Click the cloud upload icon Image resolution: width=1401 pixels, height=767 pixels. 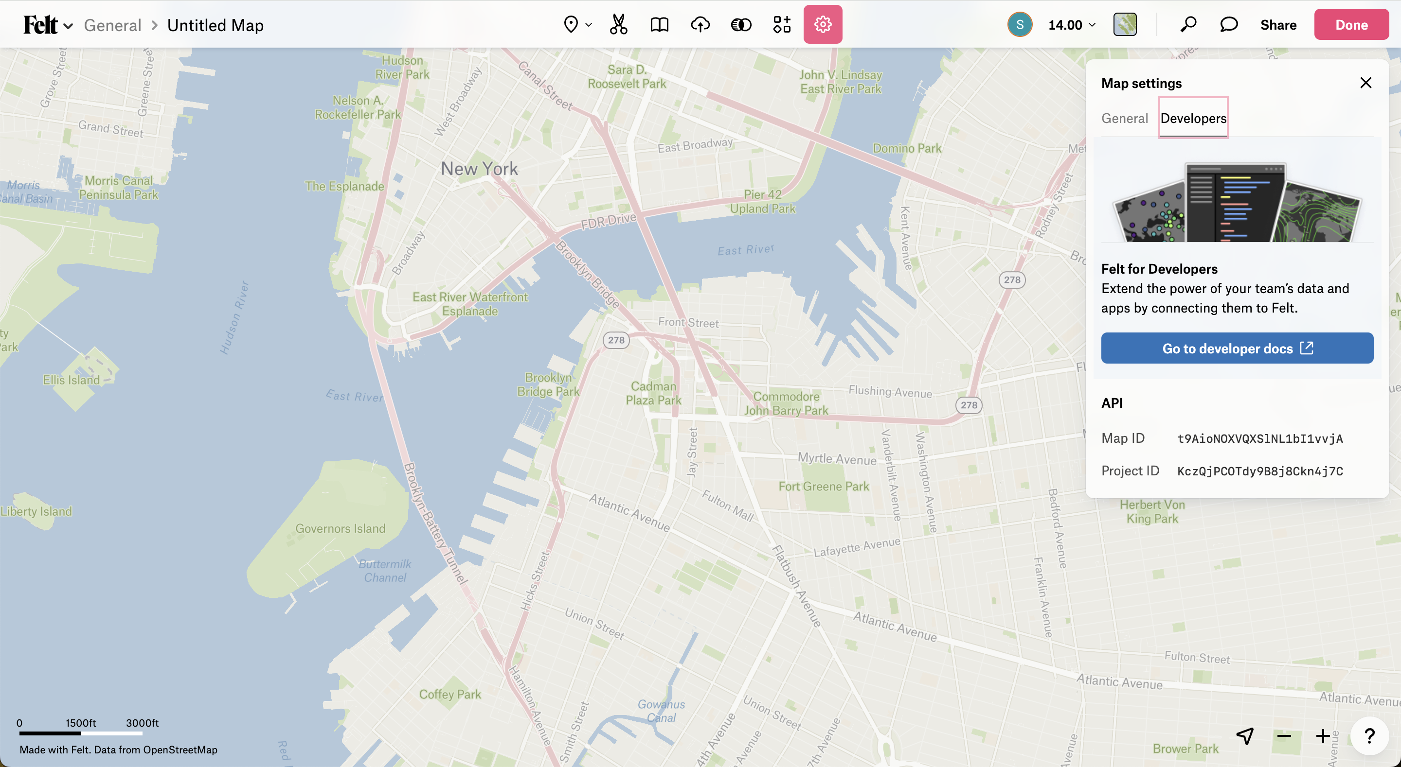coord(700,24)
